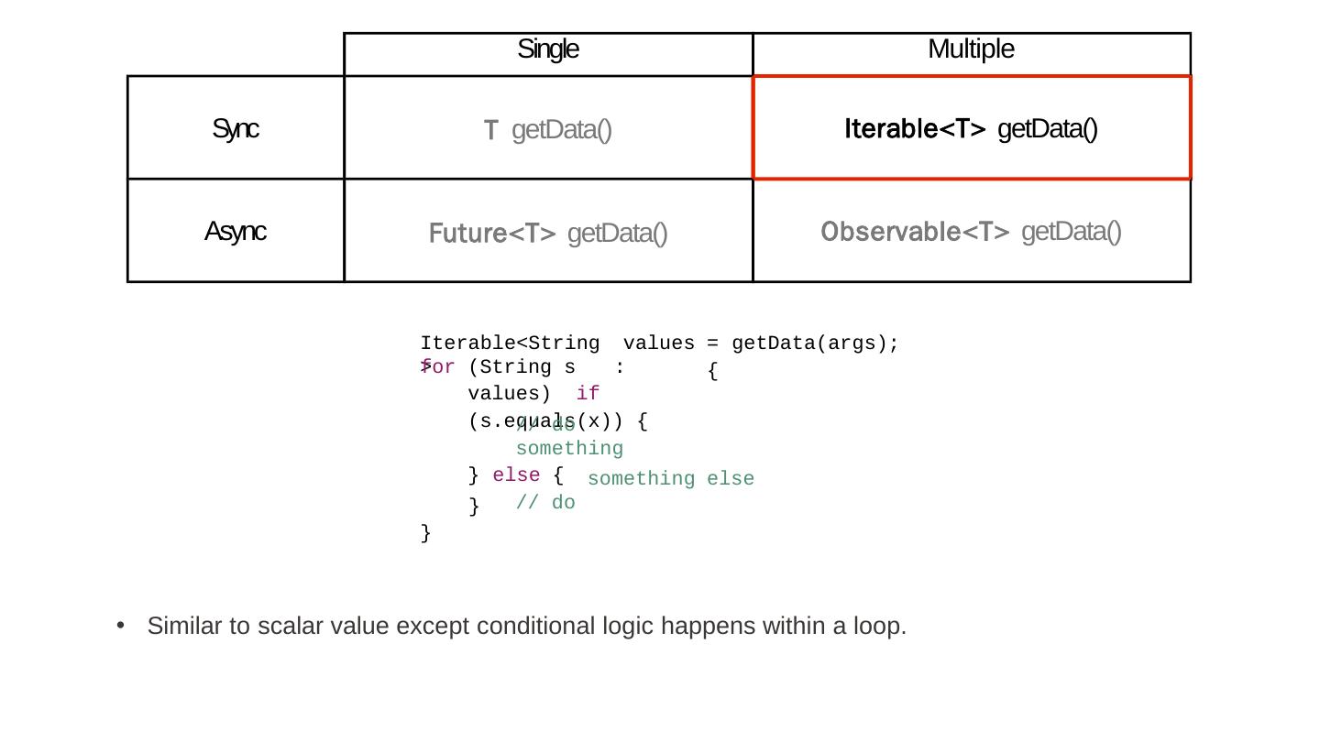The width and height of the screenshot is (1320, 742).
Task: Select the "Sync" row header cell
Action: 236,129
